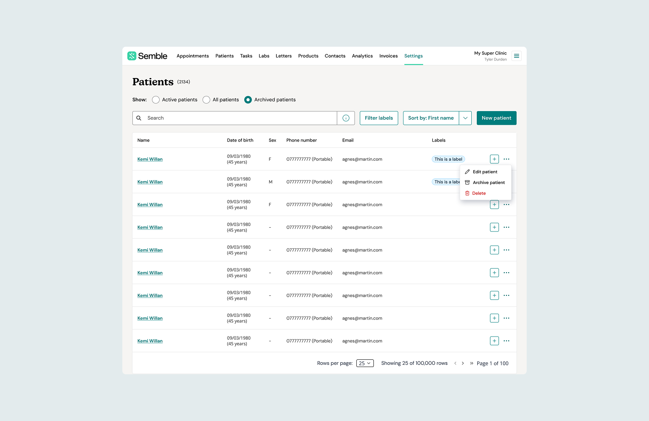649x421 pixels.
Task: Click the last-page double chevron in pagination
Action: click(471, 363)
